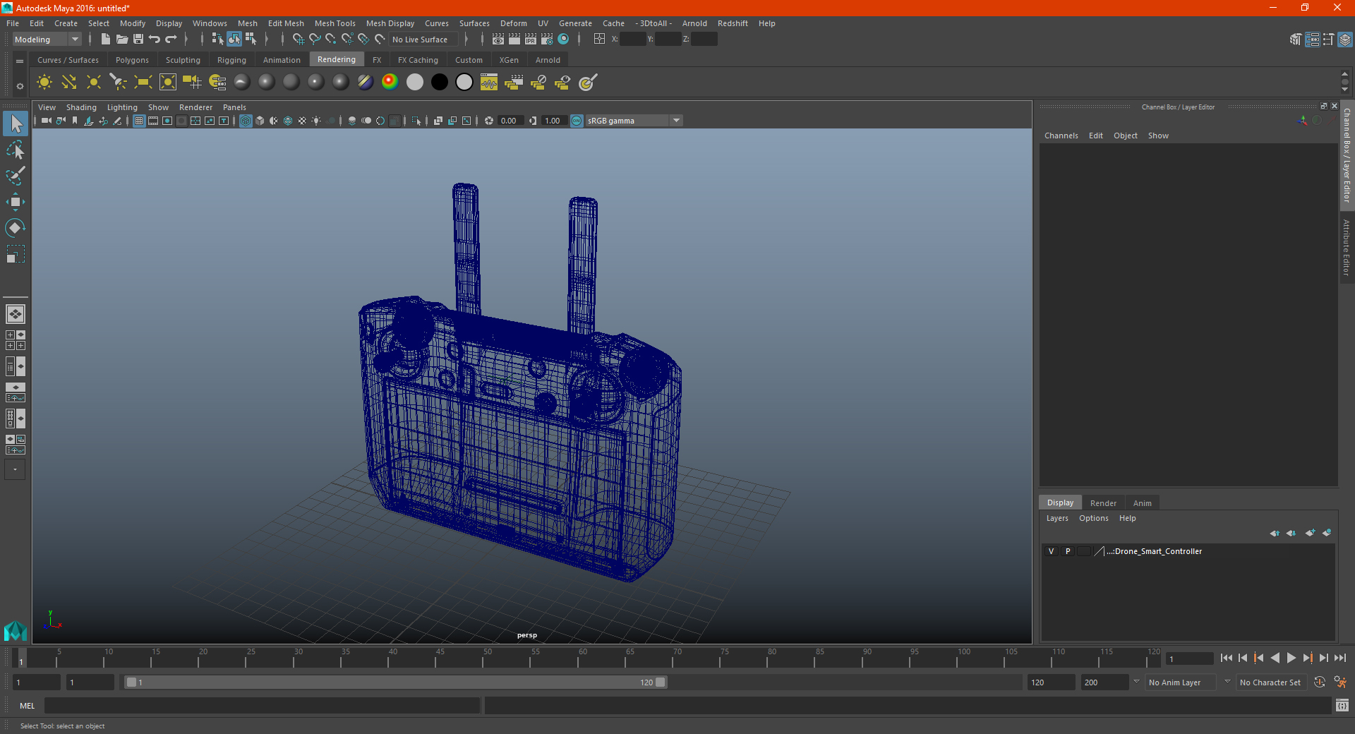Open shelf tab selector menu icon
The height and width of the screenshot is (734, 1355).
[x=20, y=61]
